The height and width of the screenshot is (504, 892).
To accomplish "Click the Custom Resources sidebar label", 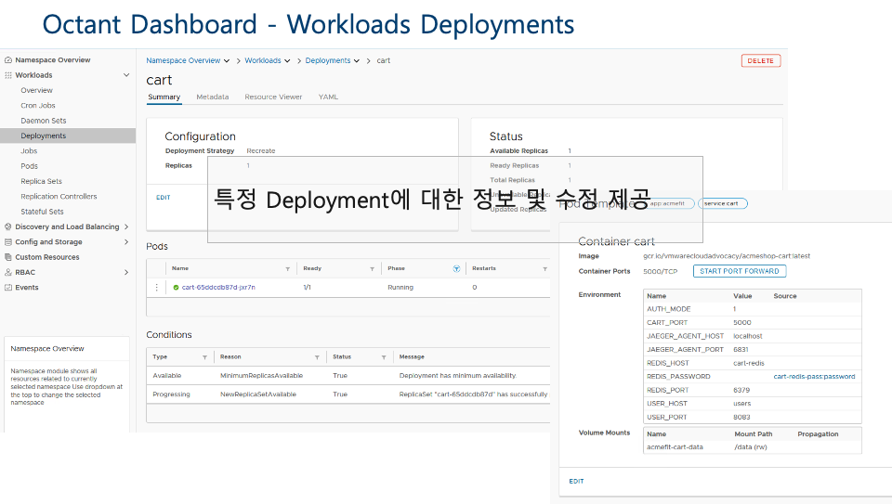I will click(47, 257).
